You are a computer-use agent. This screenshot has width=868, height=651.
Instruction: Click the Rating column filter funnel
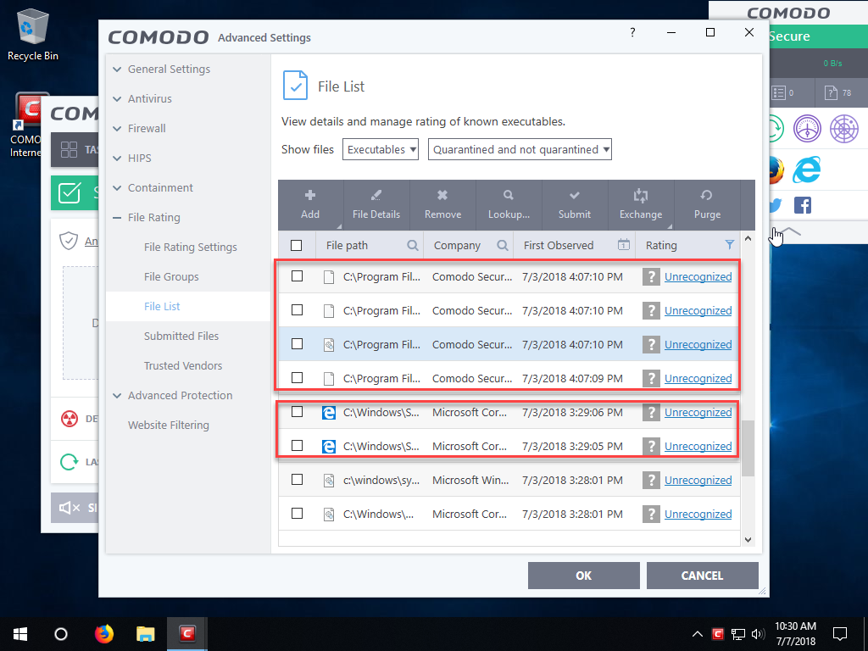click(730, 245)
